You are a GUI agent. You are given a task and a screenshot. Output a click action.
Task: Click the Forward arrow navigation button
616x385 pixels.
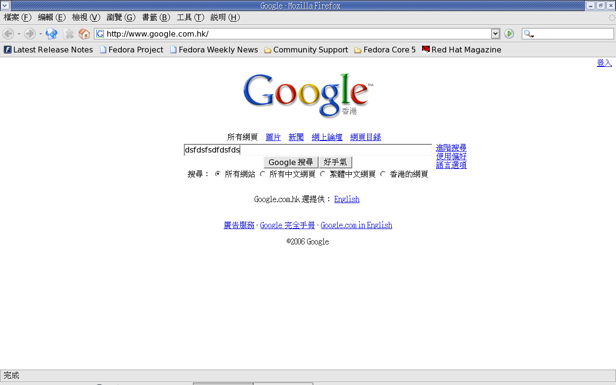click(x=30, y=34)
